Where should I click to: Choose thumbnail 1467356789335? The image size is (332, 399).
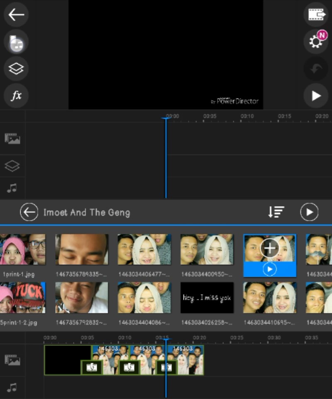(x=82, y=249)
